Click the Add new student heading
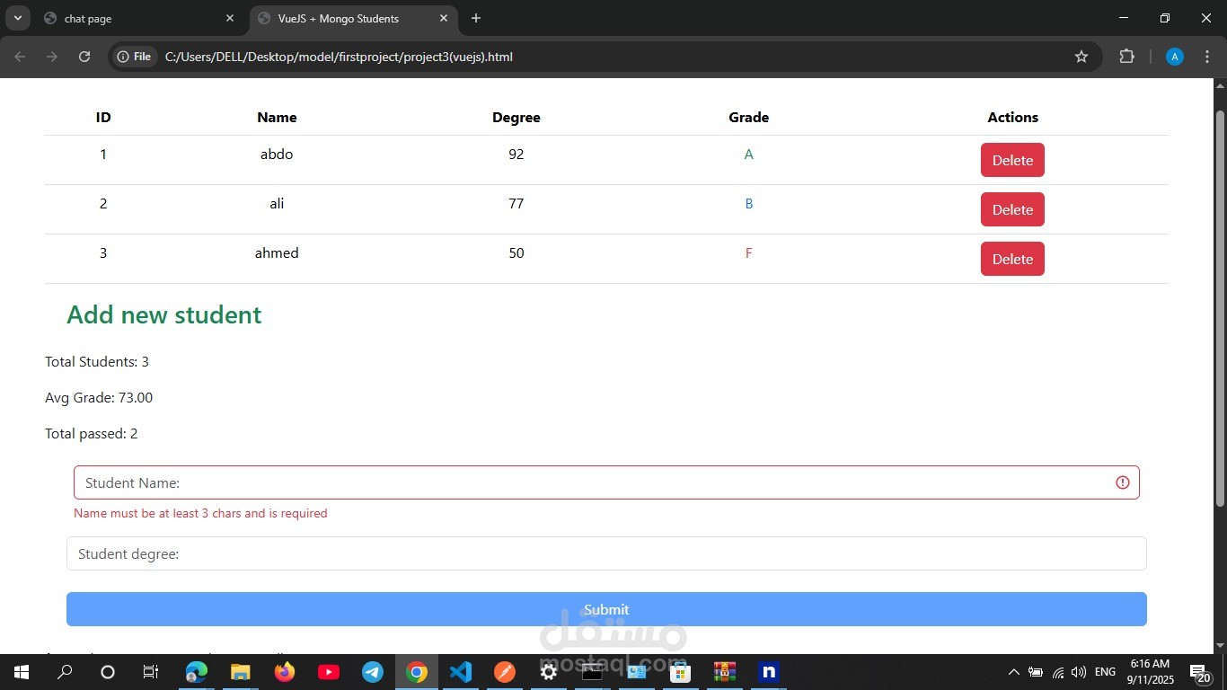The height and width of the screenshot is (690, 1227). [x=164, y=314]
